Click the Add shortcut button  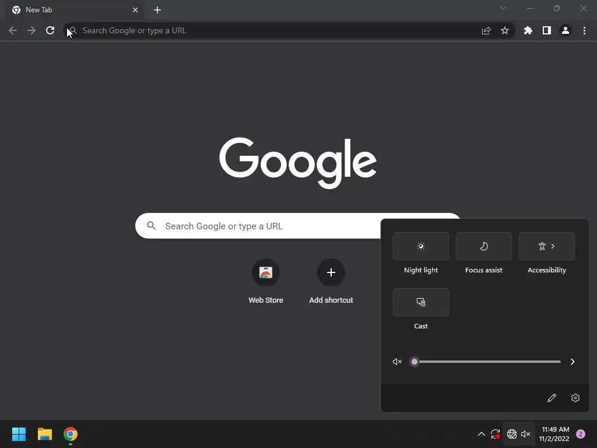[x=331, y=282]
